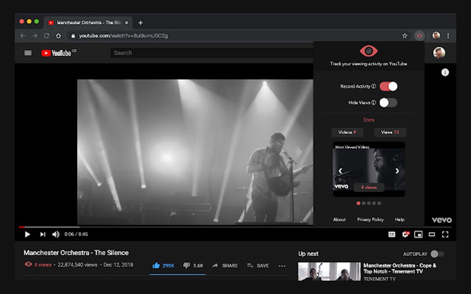This screenshot has height=294, width=471.
Task: Switch to the Views 13 stats tab
Action: [390, 132]
